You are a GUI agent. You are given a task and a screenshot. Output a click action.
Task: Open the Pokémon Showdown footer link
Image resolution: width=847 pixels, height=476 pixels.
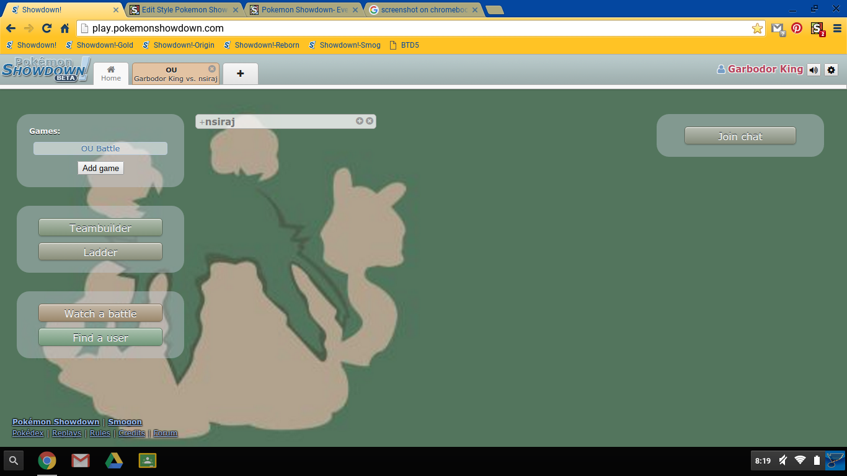(x=56, y=422)
